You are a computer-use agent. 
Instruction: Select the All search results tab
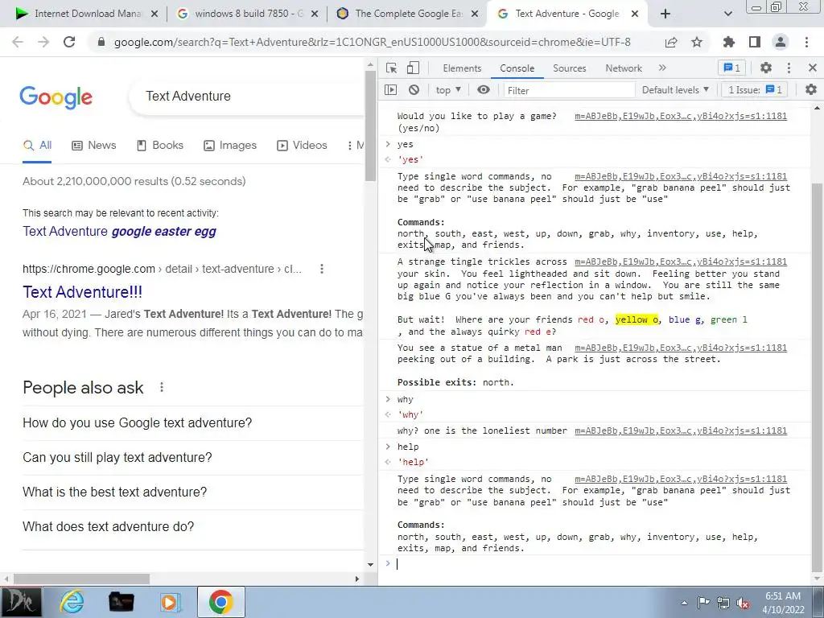click(x=37, y=145)
